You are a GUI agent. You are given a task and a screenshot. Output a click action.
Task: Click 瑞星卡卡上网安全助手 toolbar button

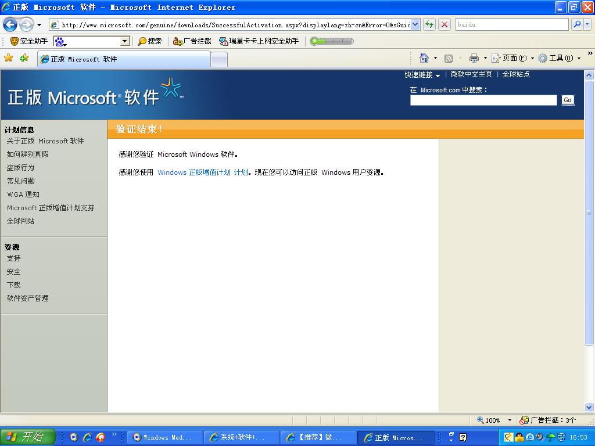pos(259,41)
